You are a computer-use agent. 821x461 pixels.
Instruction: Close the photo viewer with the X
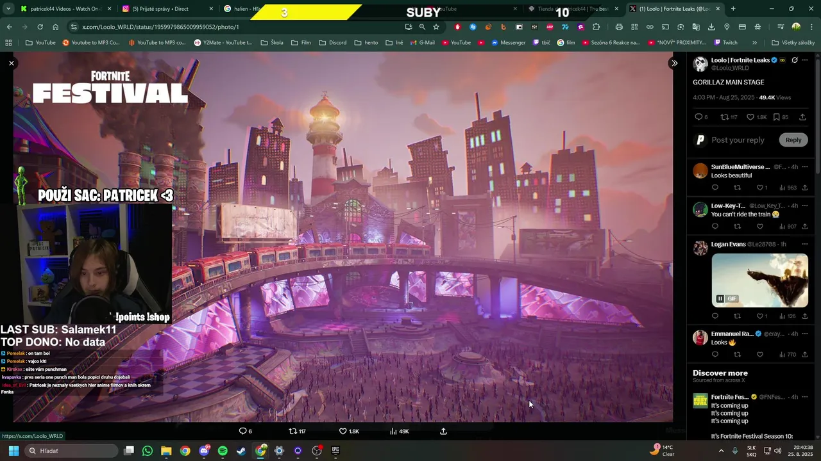click(x=12, y=63)
